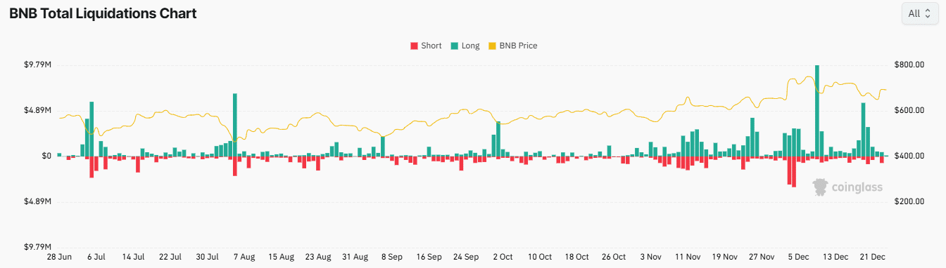Click the BNB Total Liquidations Chart title
The image size is (946, 268).
click(103, 13)
